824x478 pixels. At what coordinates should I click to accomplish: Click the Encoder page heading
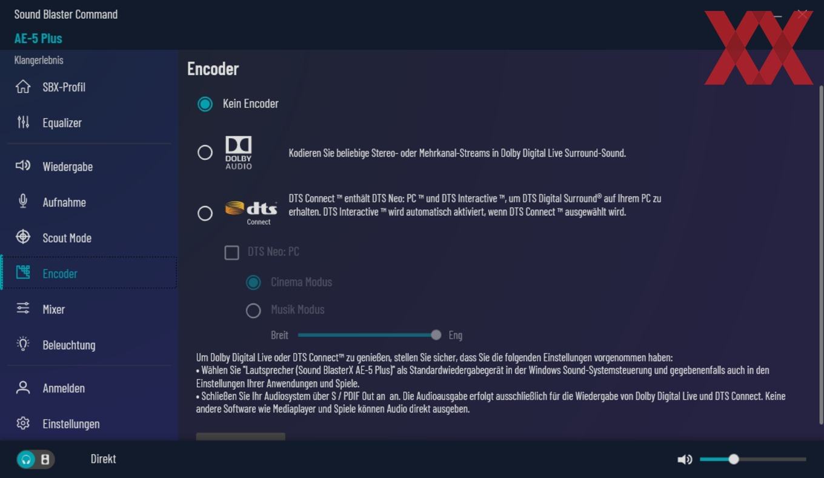(x=213, y=68)
